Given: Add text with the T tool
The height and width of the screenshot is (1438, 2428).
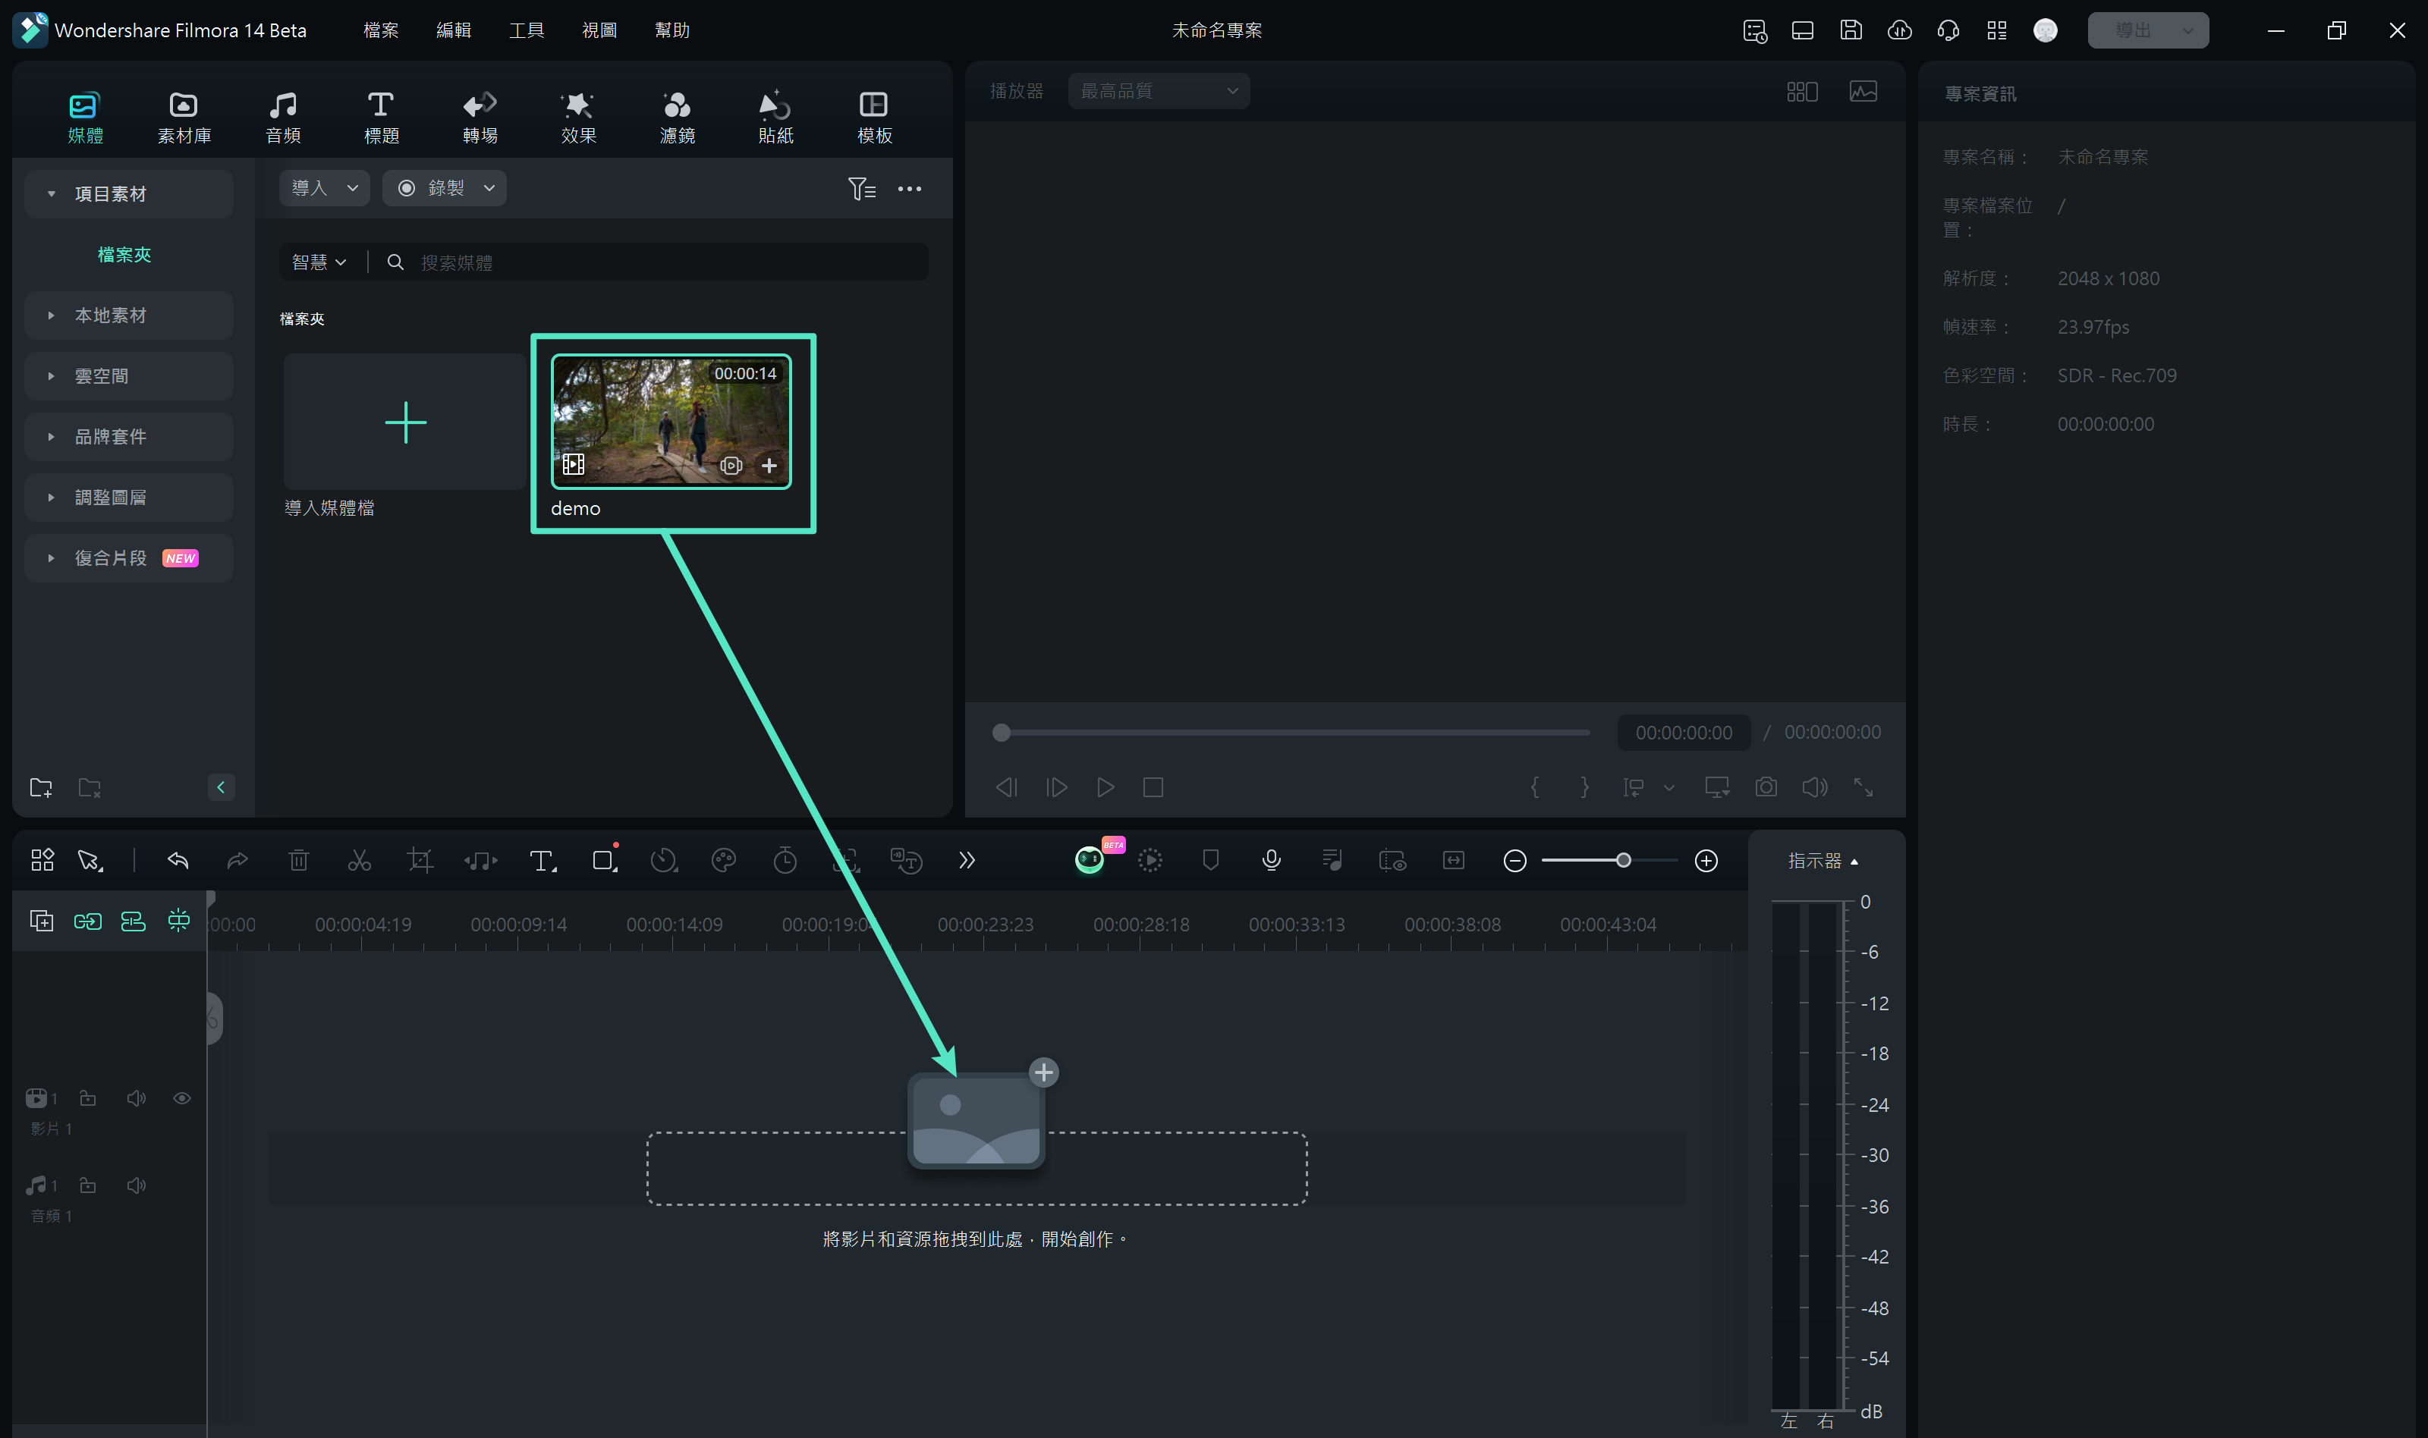Looking at the screenshot, I should click(x=543, y=861).
